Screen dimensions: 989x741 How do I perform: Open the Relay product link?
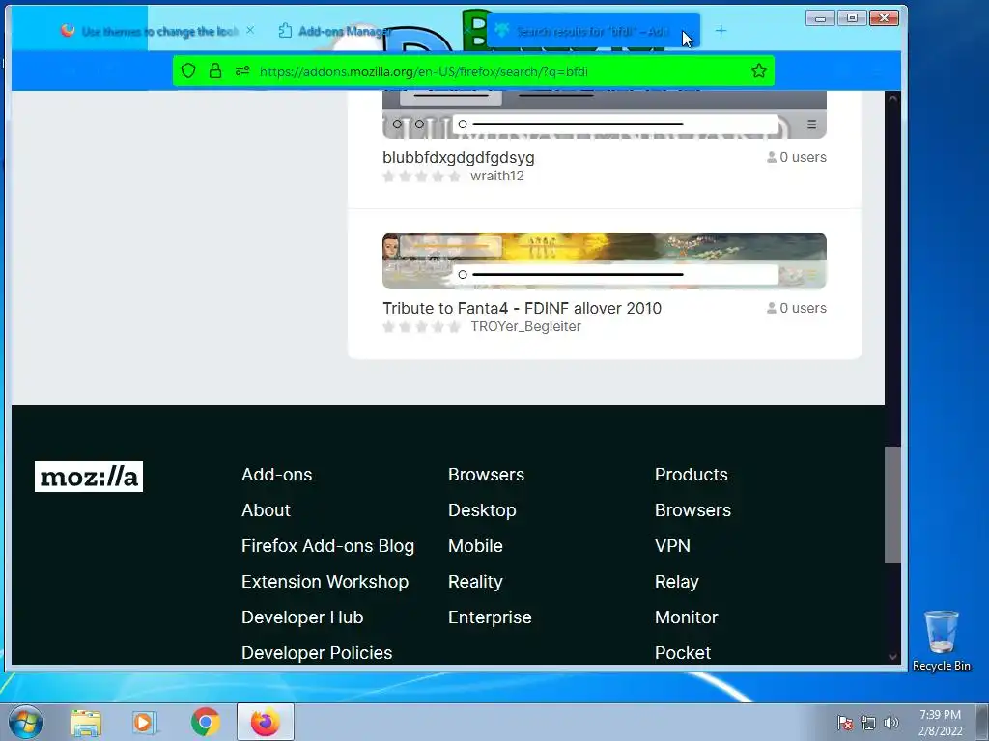(676, 582)
